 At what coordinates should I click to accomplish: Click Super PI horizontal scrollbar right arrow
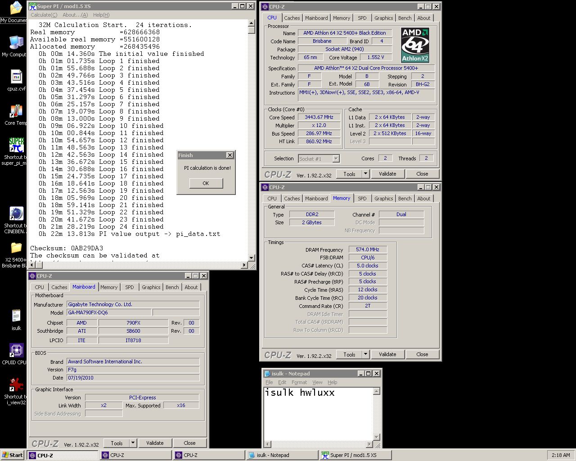[x=244, y=265]
